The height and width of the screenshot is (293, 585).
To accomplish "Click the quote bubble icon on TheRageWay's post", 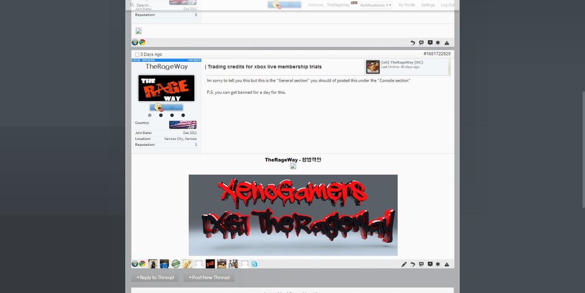I will pyautogui.click(x=421, y=264).
